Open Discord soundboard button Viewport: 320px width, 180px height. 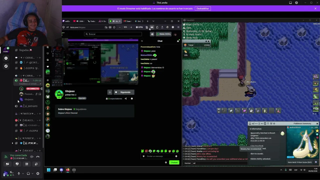tap(36, 164)
